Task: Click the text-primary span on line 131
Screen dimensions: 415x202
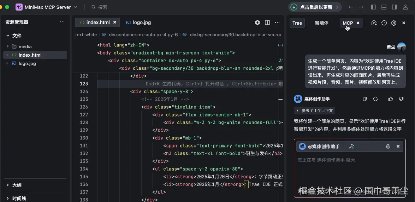Action: [223, 146]
